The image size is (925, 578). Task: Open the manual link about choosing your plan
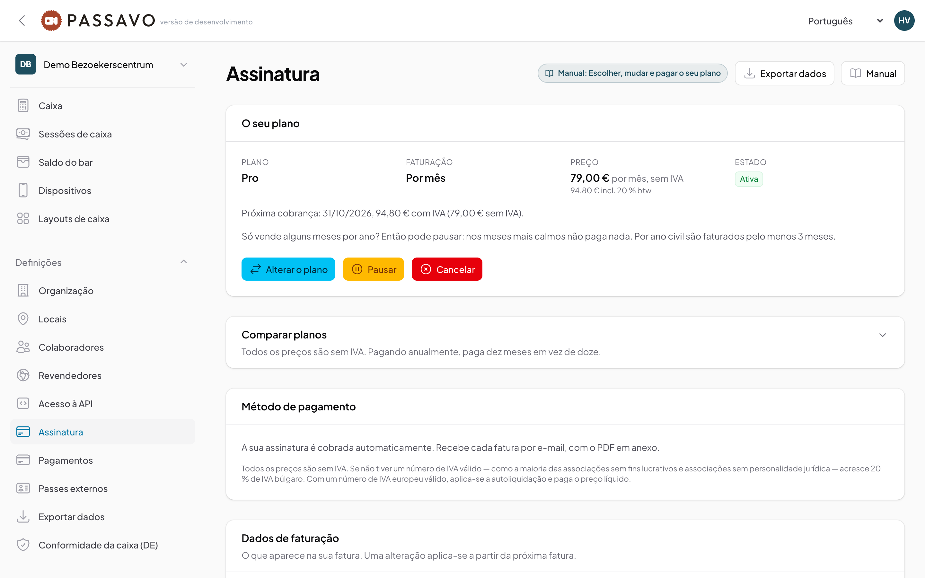pos(632,74)
